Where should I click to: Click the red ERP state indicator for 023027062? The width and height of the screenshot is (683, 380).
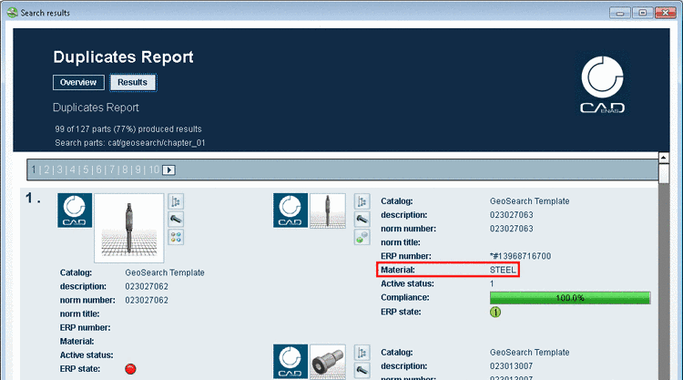coord(130,369)
